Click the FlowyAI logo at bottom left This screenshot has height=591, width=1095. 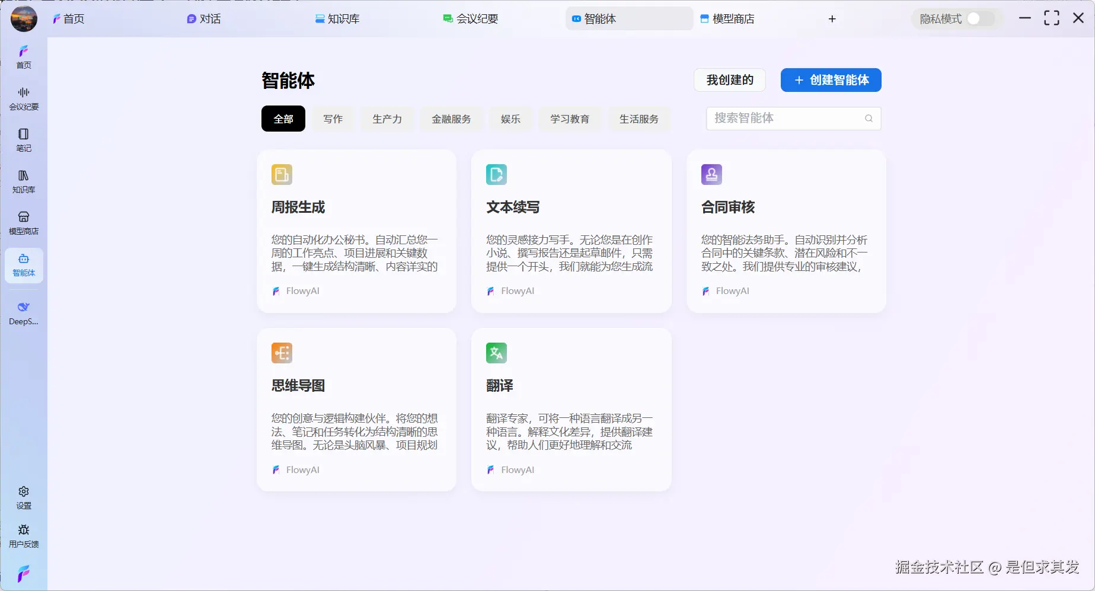[x=24, y=573]
